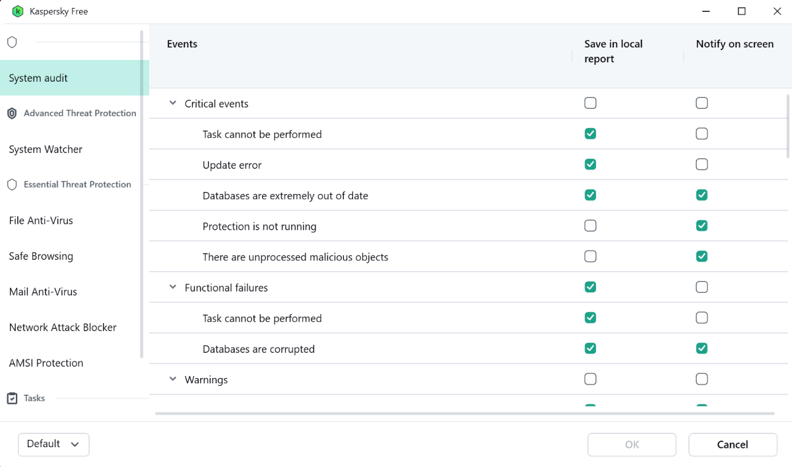792x467 pixels.
Task: Click the events list vertical scrollbar
Action: coord(787,127)
